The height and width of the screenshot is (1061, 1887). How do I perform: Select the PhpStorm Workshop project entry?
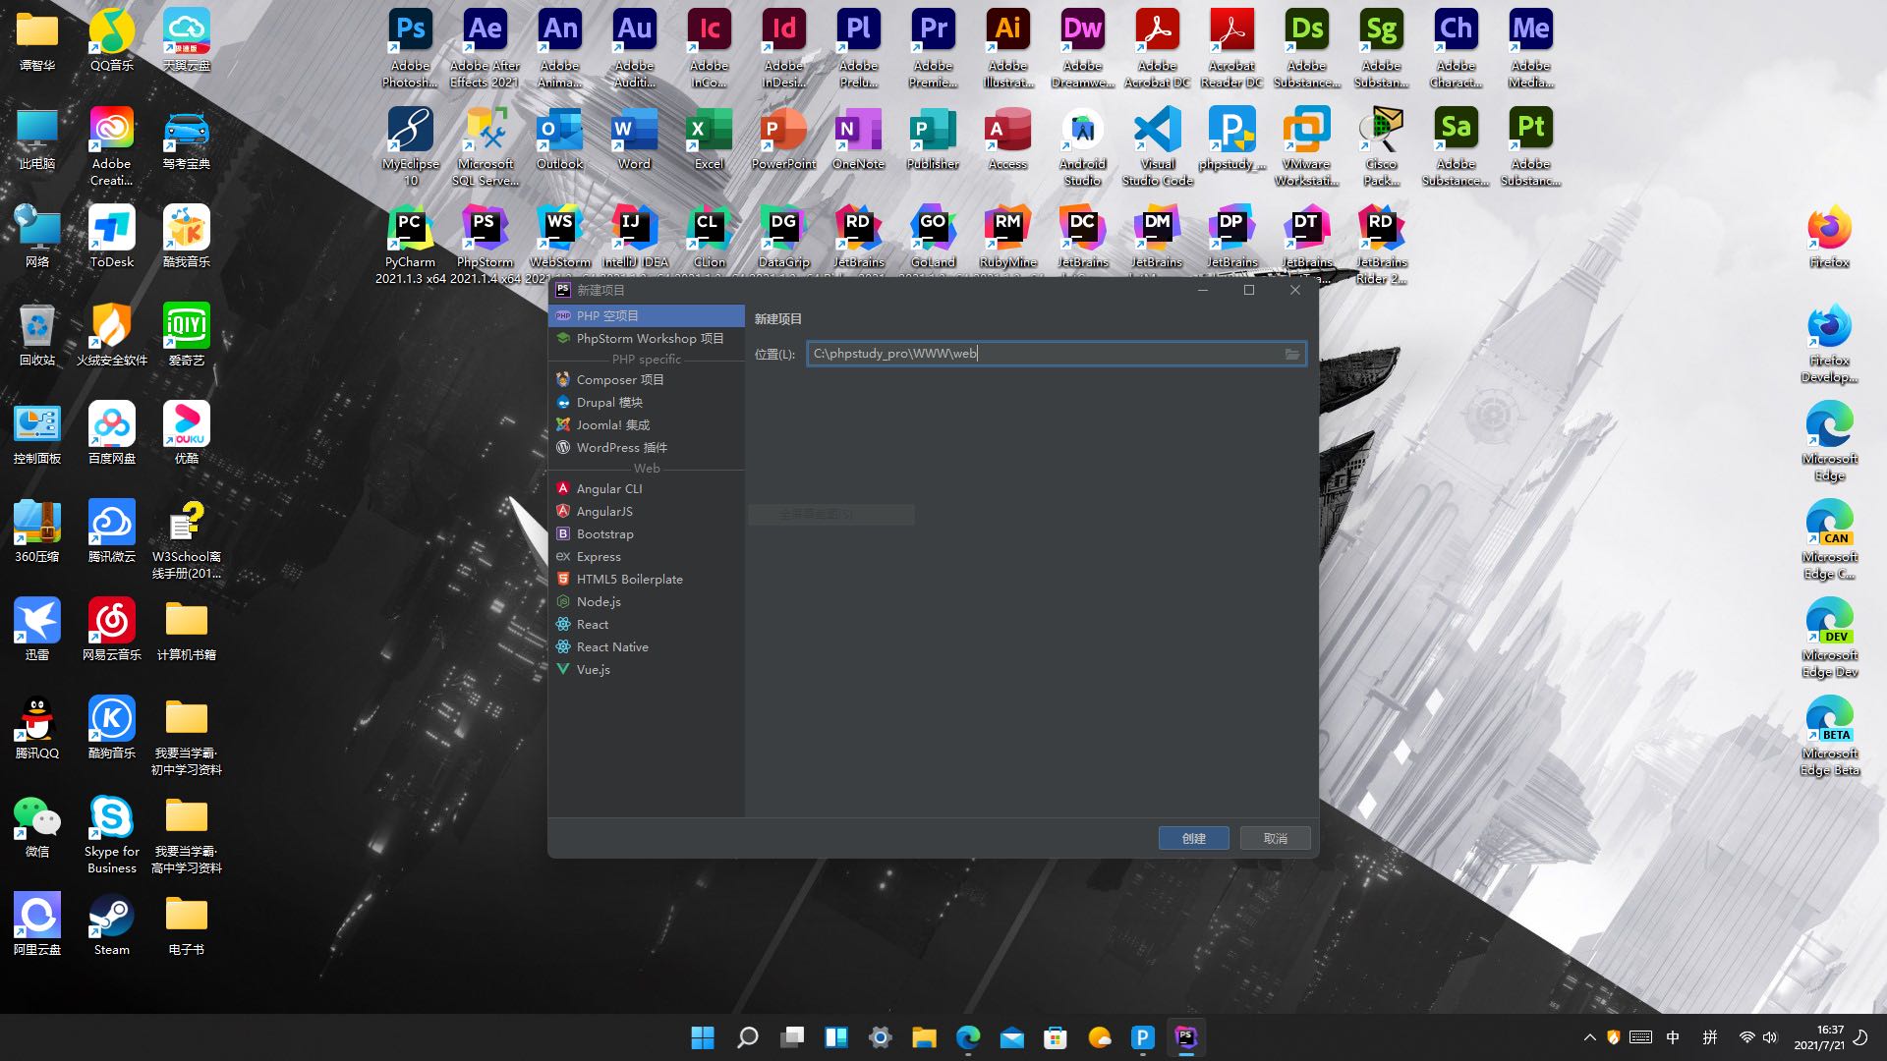point(649,338)
